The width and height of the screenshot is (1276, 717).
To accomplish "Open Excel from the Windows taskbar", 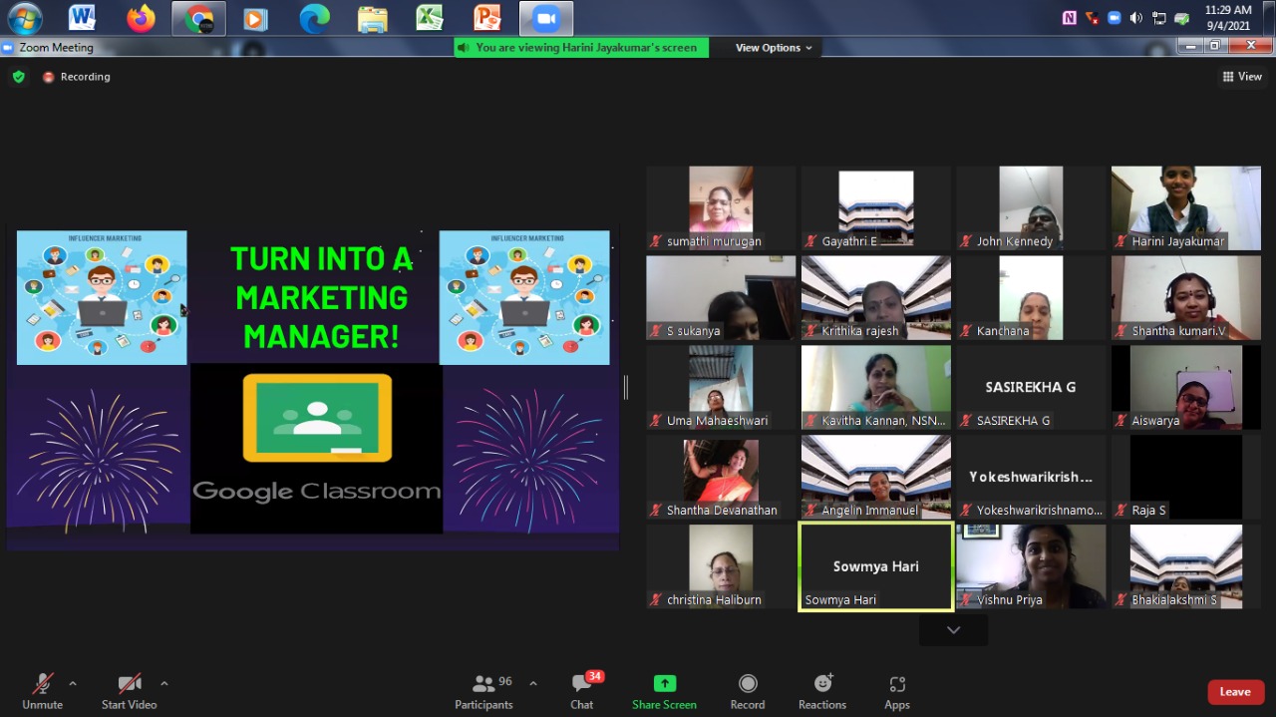I will pyautogui.click(x=430, y=18).
